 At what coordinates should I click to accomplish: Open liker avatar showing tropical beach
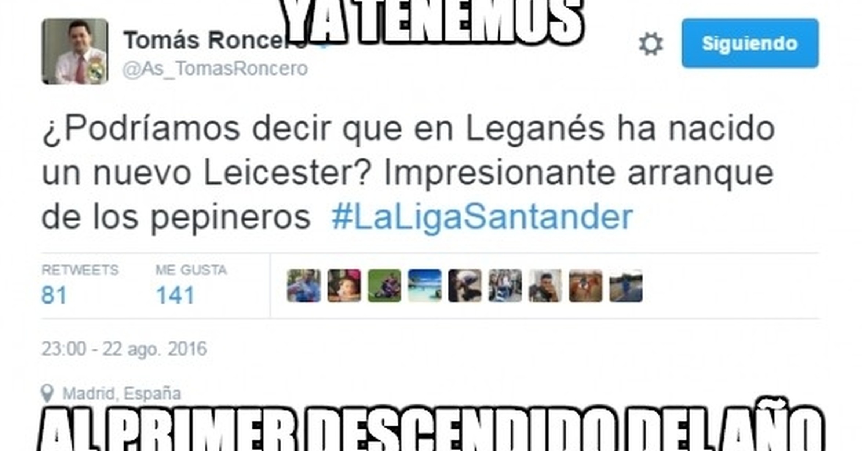(425, 286)
